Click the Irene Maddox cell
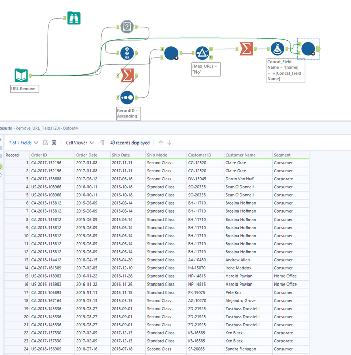 click(x=248, y=268)
